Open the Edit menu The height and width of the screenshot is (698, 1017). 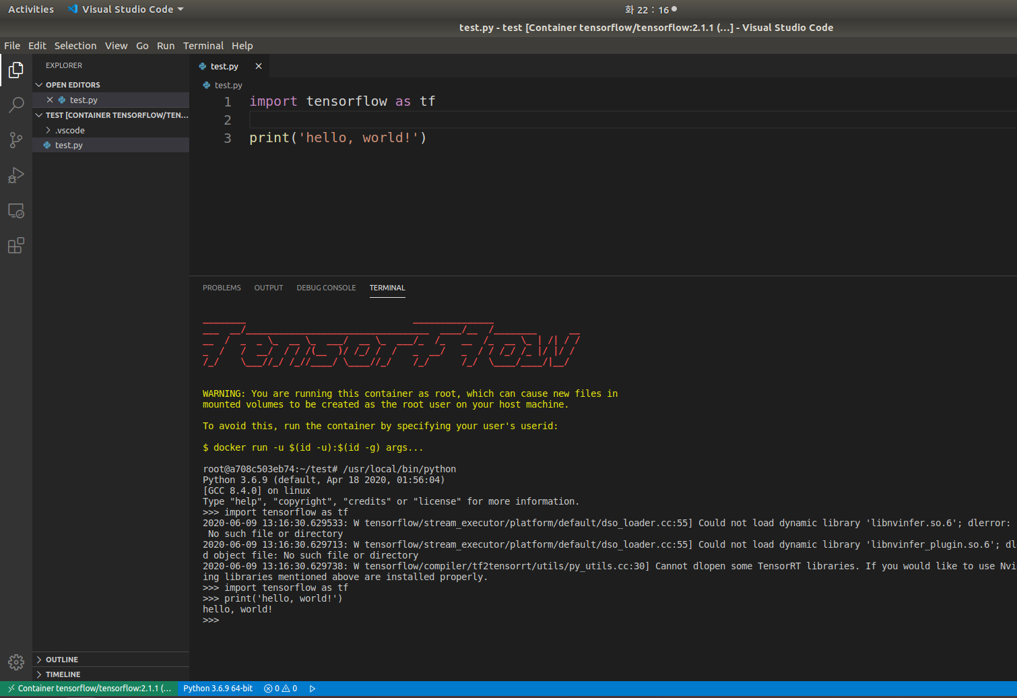[37, 46]
